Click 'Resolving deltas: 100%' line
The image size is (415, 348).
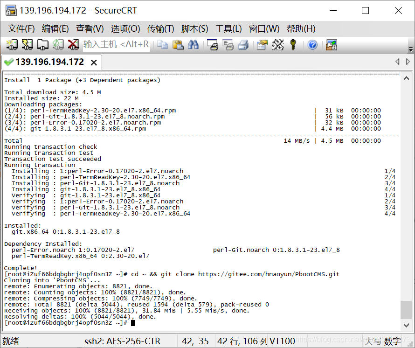click(80, 317)
